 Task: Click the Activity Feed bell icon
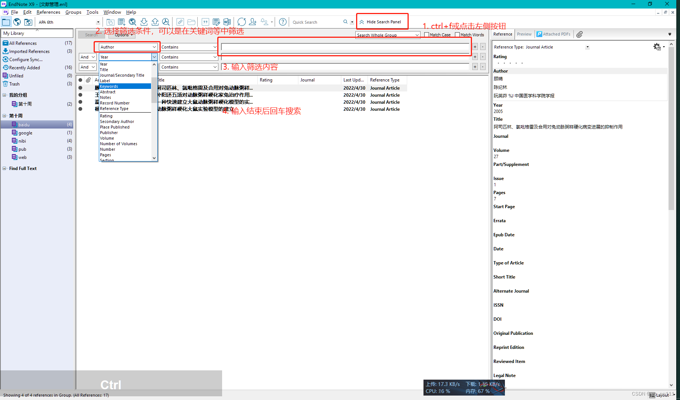(265, 22)
